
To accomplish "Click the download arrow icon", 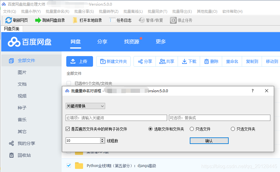I will pyautogui.click(x=184, y=61).
